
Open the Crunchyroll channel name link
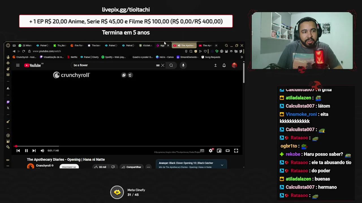[43, 166]
